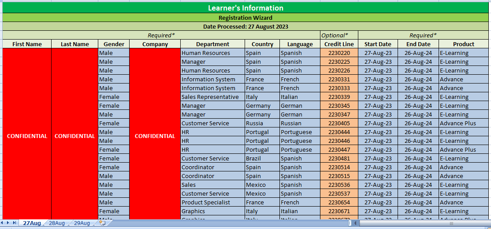Select the Optional* header cell

click(339, 35)
